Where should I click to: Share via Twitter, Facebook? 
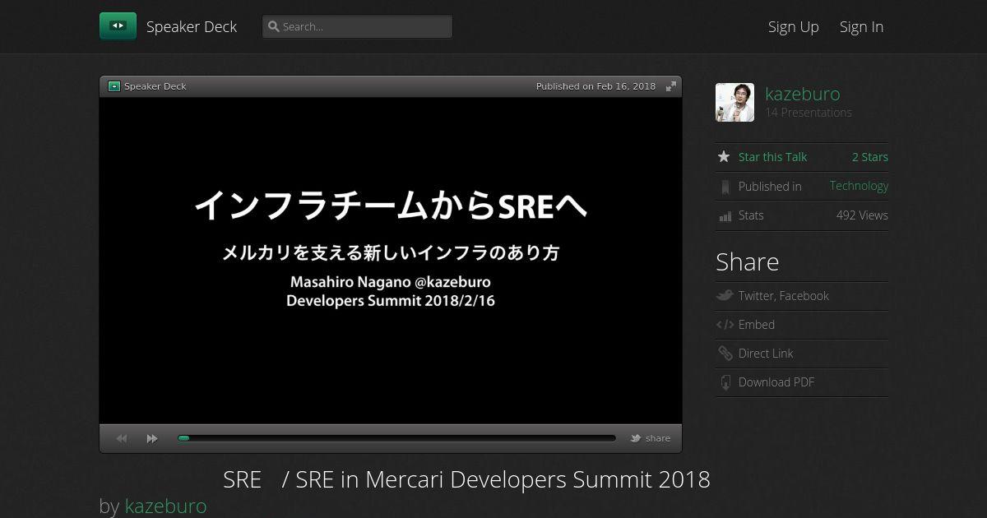tap(783, 296)
